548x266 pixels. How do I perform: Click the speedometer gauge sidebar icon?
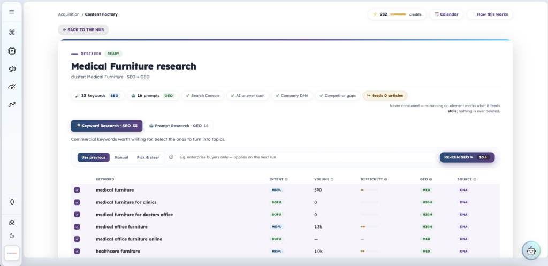pyautogui.click(x=12, y=87)
